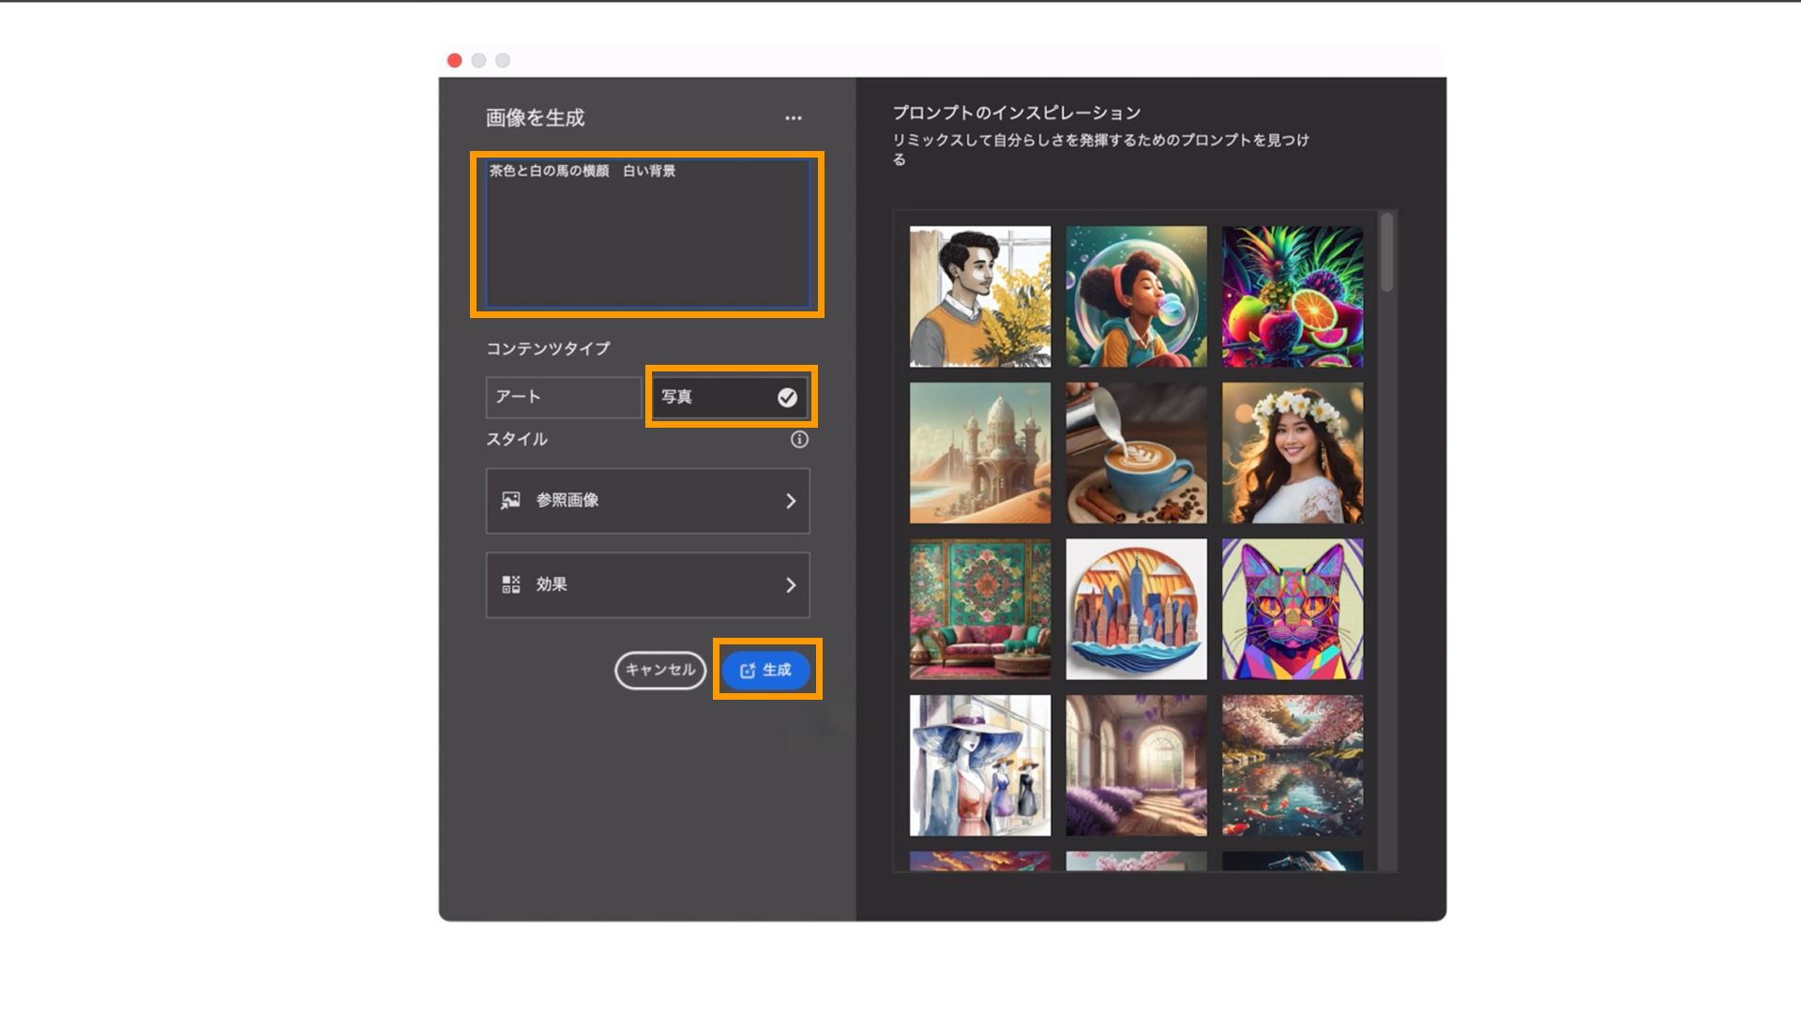
Task: Open the three-dot options menu
Action: [x=794, y=118]
